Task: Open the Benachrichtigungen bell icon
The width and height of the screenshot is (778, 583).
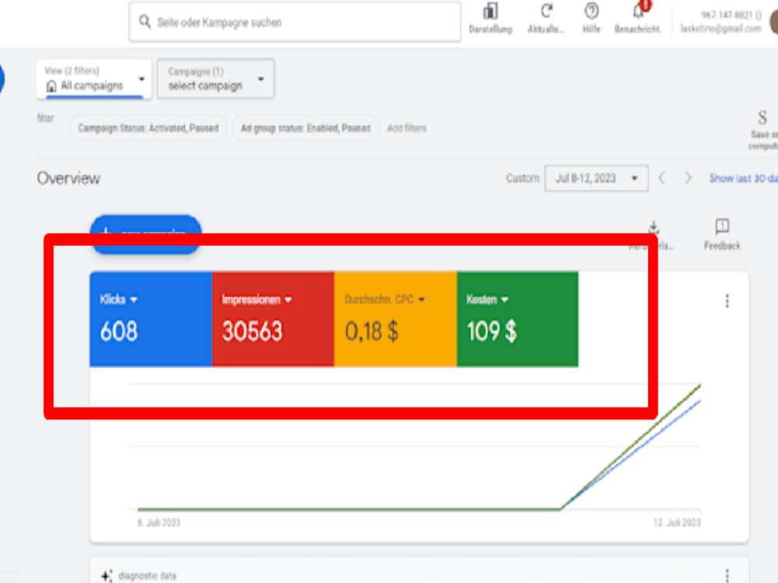Action: pos(638,12)
